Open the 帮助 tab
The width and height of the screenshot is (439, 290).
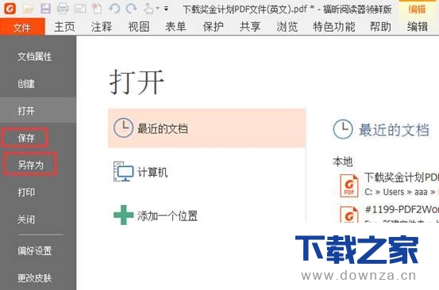click(380, 27)
